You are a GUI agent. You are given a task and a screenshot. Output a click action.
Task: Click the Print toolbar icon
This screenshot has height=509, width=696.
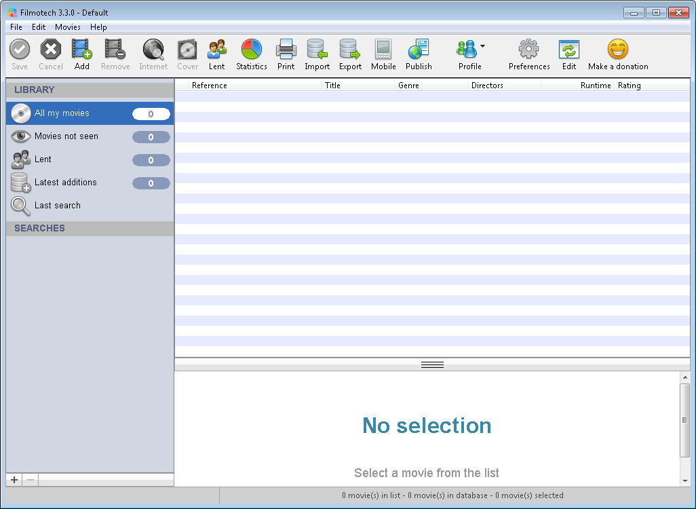286,50
